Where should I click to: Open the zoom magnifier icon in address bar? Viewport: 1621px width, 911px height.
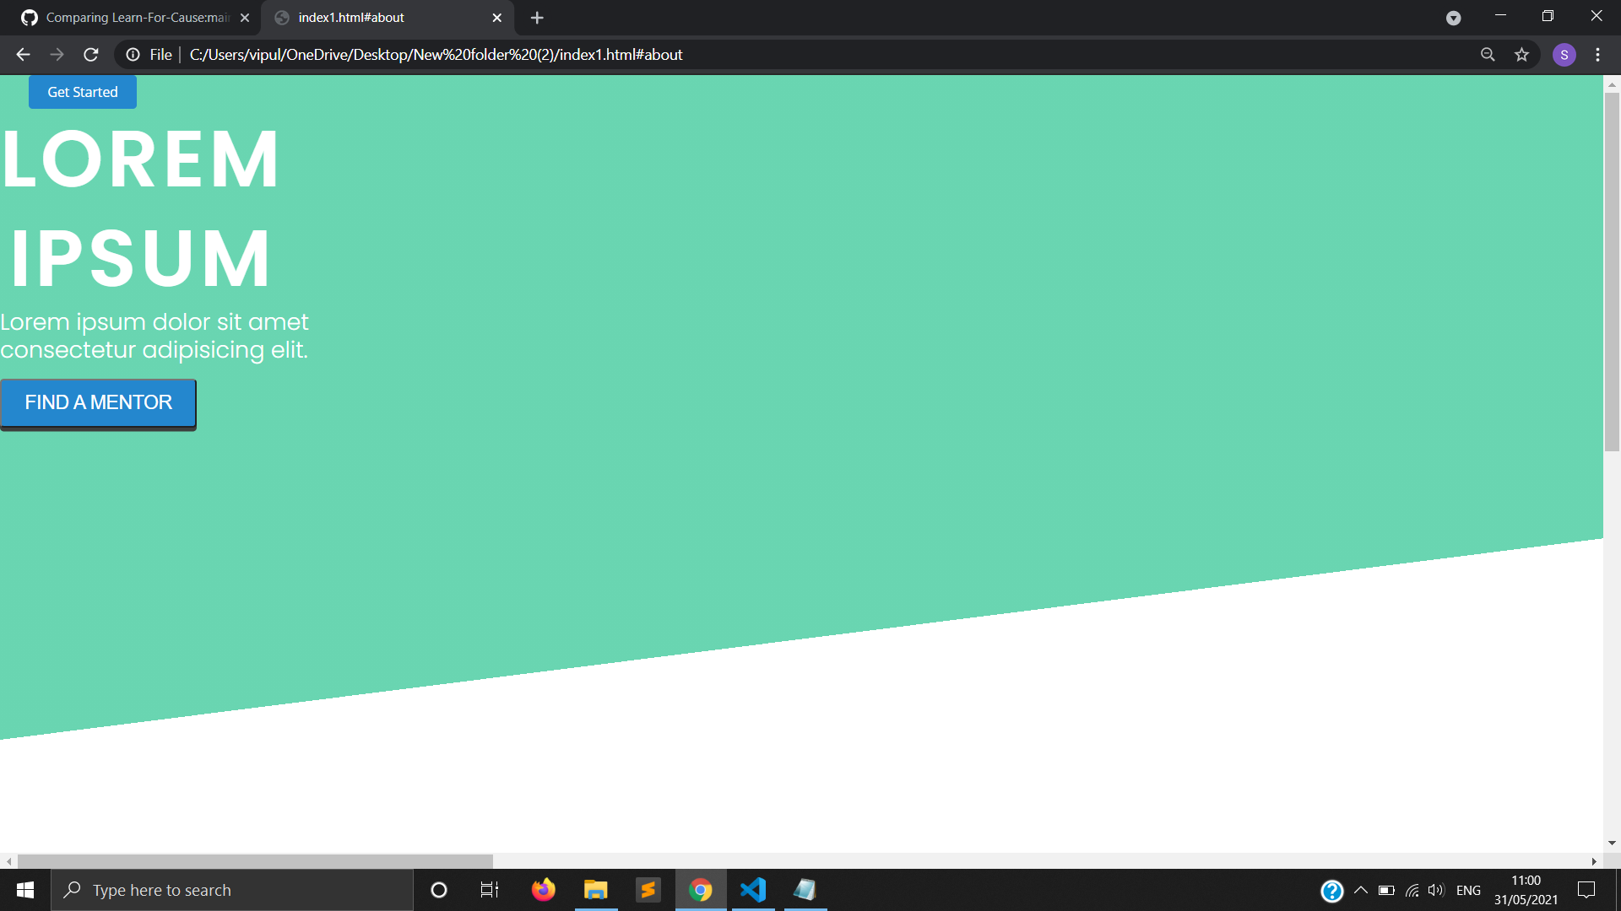tap(1488, 55)
